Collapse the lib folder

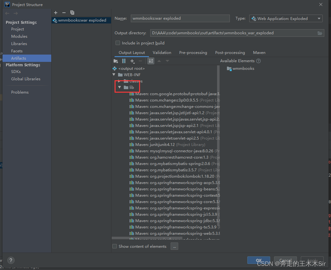[x=119, y=87]
